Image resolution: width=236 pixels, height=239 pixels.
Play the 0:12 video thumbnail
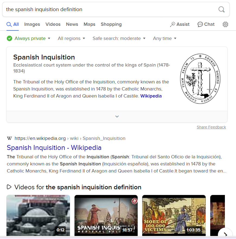point(38,215)
